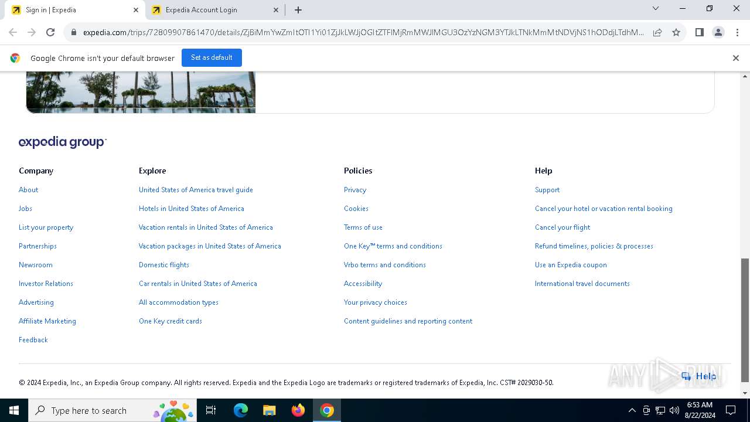This screenshot has width=750, height=422.
Task: Click the taskbar search box
Action: (x=113, y=410)
